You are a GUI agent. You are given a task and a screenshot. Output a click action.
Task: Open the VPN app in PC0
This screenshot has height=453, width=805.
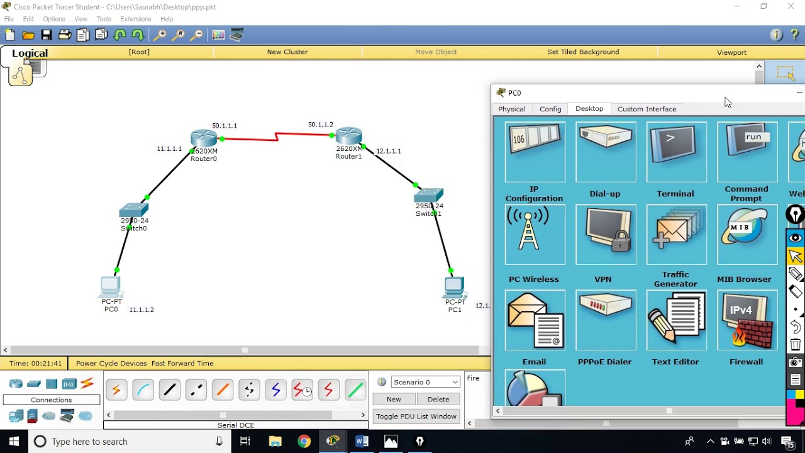coord(606,234)
